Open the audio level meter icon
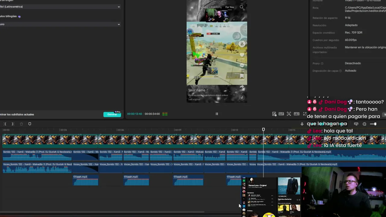386x217 pixels. tap(165, 114)
